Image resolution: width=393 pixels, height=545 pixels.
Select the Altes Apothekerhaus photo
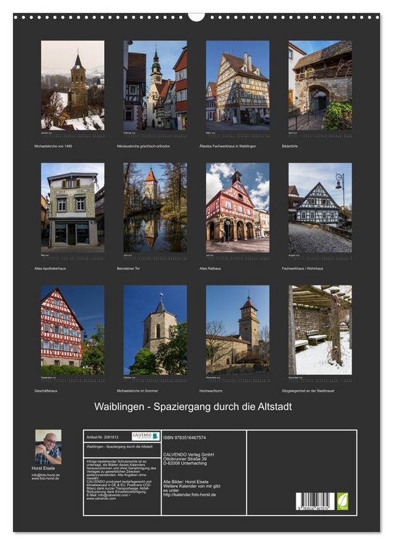tap(72, 208)
